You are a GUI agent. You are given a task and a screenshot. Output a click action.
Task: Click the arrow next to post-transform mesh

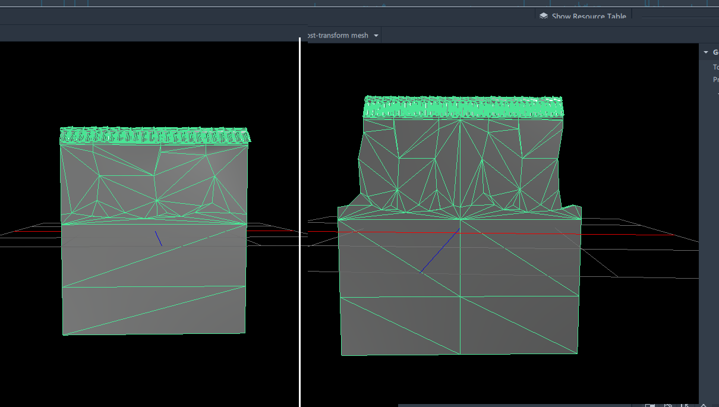tap(376, 36)
